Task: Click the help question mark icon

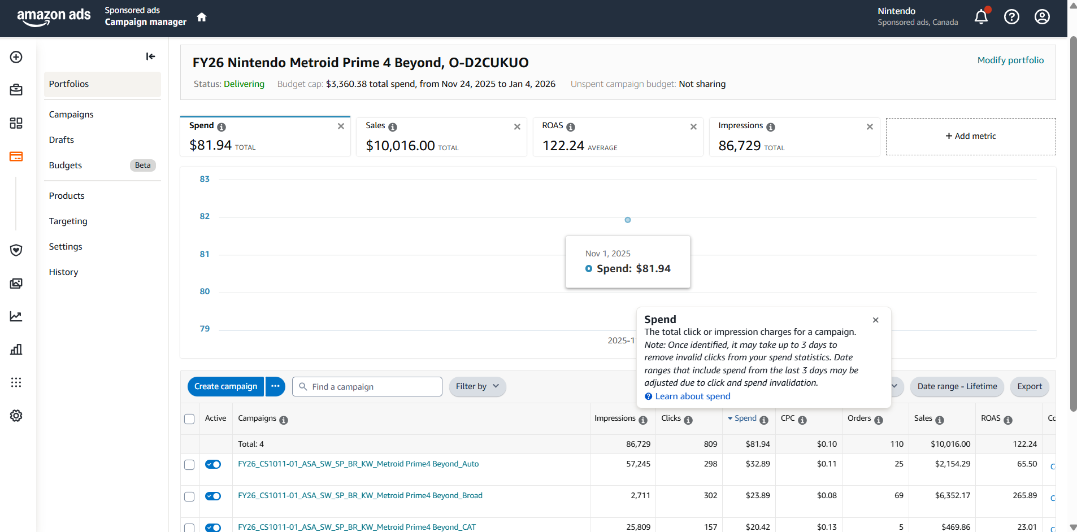Action: pos(1011,17)
